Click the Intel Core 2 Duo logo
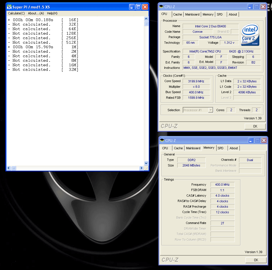 [250, 35]
